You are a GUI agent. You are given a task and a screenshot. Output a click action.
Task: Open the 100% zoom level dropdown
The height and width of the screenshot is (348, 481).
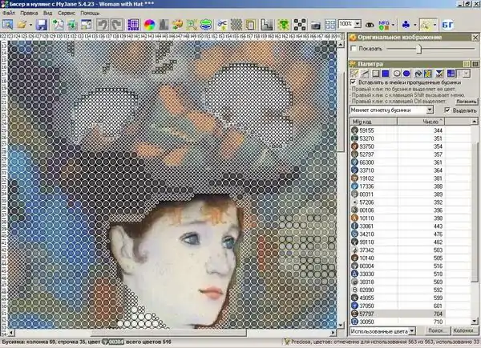pyautogui.click(x=358, y=23)
